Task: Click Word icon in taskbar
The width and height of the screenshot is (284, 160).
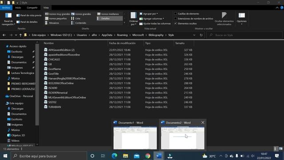Action: pyautogui.click(x=159, y=156)
